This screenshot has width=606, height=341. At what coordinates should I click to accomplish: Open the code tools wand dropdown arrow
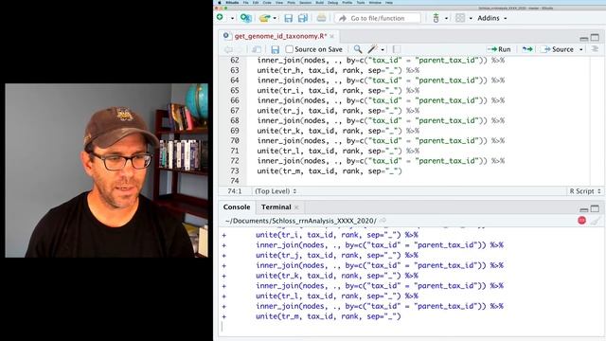383,49
